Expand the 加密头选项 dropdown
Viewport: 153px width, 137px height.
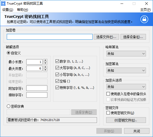click(x=126, y=87)
